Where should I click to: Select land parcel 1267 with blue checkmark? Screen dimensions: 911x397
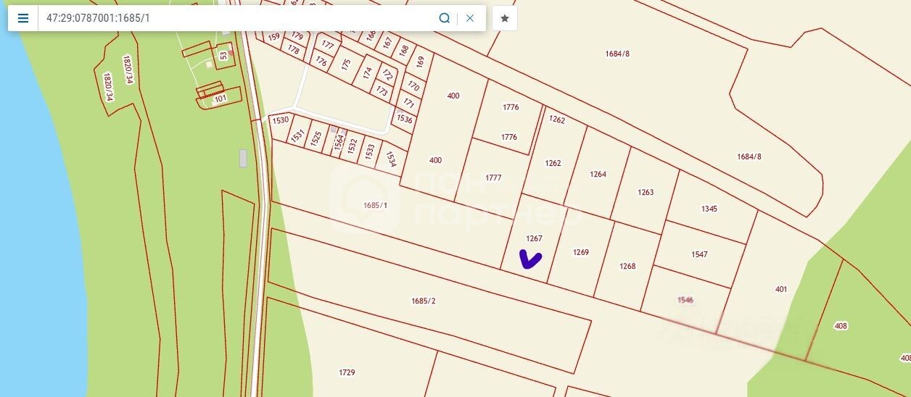[534, 238]
